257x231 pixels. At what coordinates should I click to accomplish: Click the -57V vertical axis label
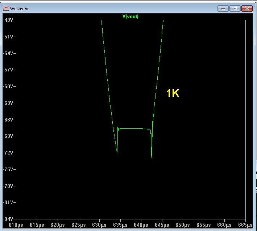click(x=8, y=70)
